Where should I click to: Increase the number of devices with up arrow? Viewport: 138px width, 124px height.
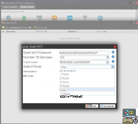tap(108, 56)
